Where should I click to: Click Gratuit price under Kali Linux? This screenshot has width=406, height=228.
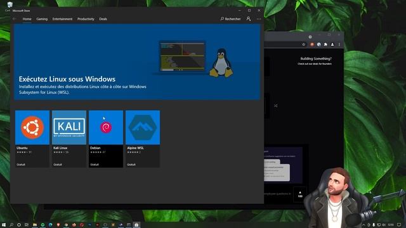coord(58,165)
